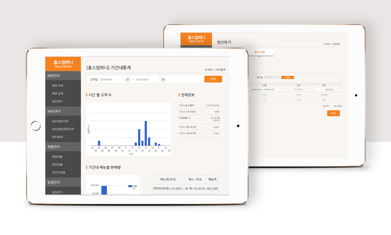Expand the settlement year dropdown showing 2016
The height and width of the screenshot is (235, 391).
pyautogui.click(x=269, y=77)
